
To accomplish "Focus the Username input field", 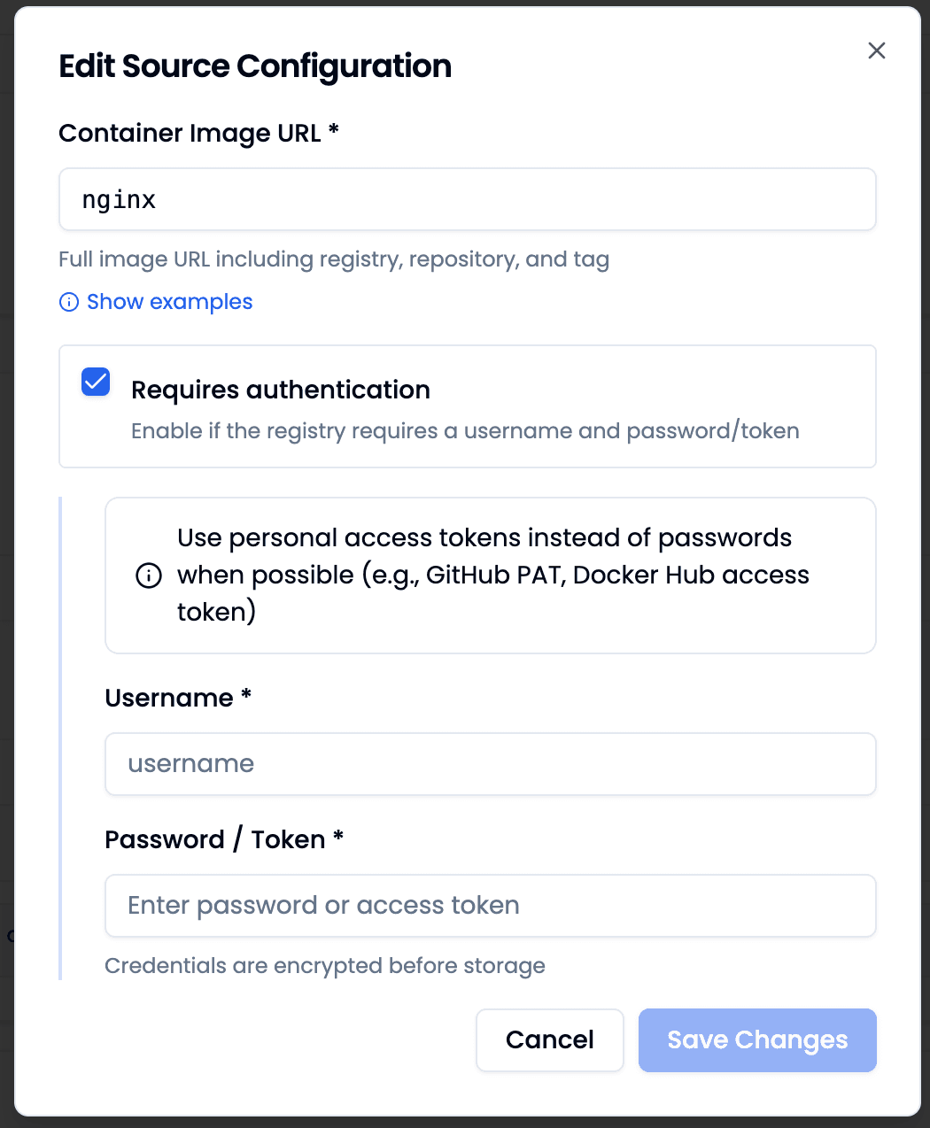I will pos(490,763).
